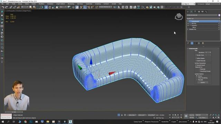Image resolution: width=221 pixels, height=124 pixels.
Task: Open the Motion tab of command panel
Action: [x=199, y=12]
